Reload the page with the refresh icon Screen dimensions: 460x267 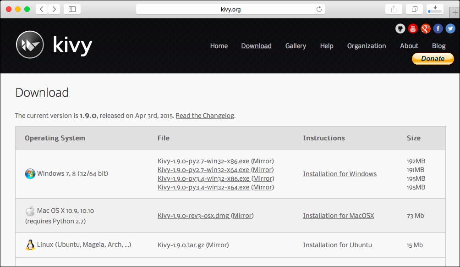(x=319, y=9)
